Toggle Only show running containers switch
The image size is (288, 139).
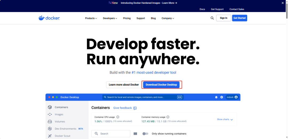(x=145, y=134)
